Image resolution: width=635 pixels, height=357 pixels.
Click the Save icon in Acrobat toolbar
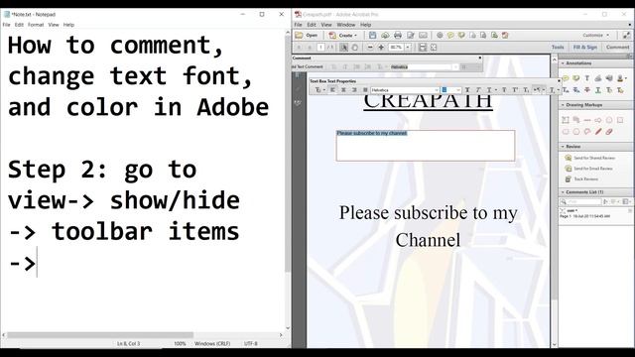[373, 36]
